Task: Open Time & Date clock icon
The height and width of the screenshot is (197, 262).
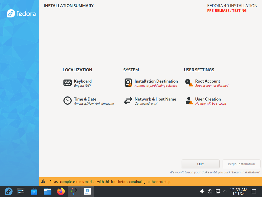Action: [68, 101]
